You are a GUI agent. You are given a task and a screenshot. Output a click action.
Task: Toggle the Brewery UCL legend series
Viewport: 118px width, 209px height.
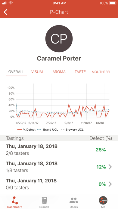[x=72, y=129]
